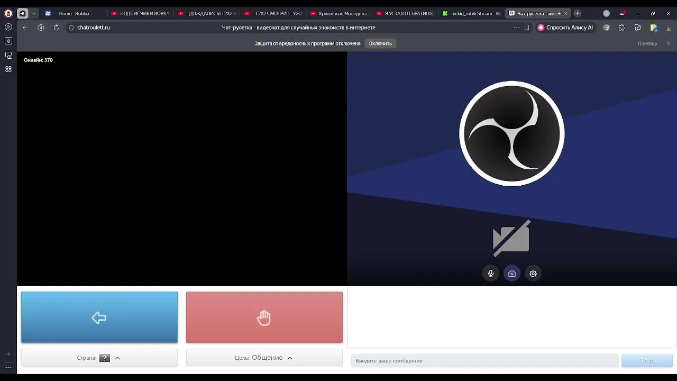The image size is (677, 381).
Task: Open the sidebar apps grid icon
Action: click(x=8, y=69)
